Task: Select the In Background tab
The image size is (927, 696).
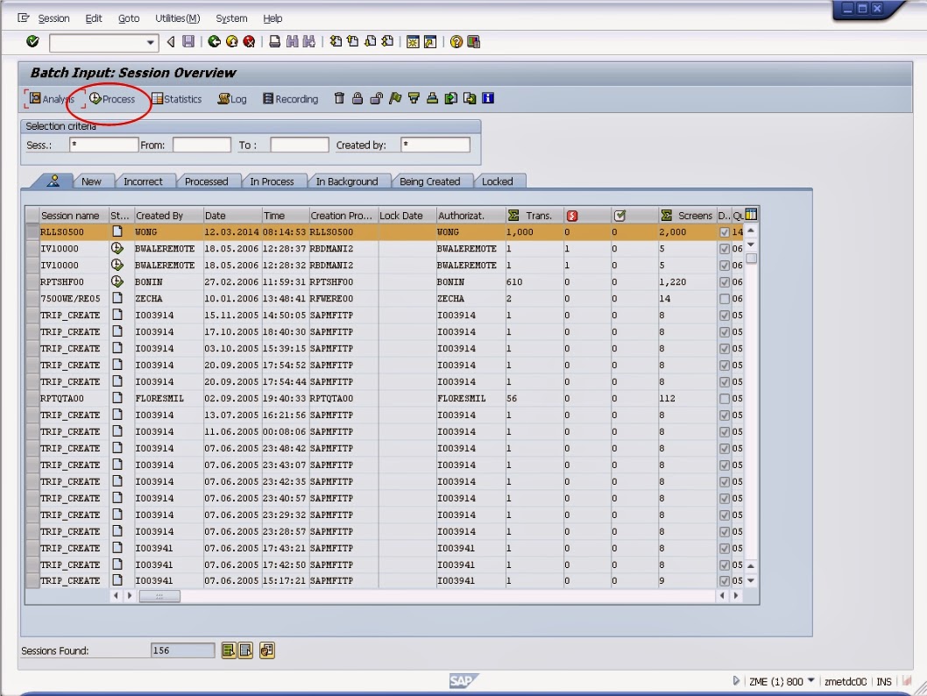Action: coord(348,181)
